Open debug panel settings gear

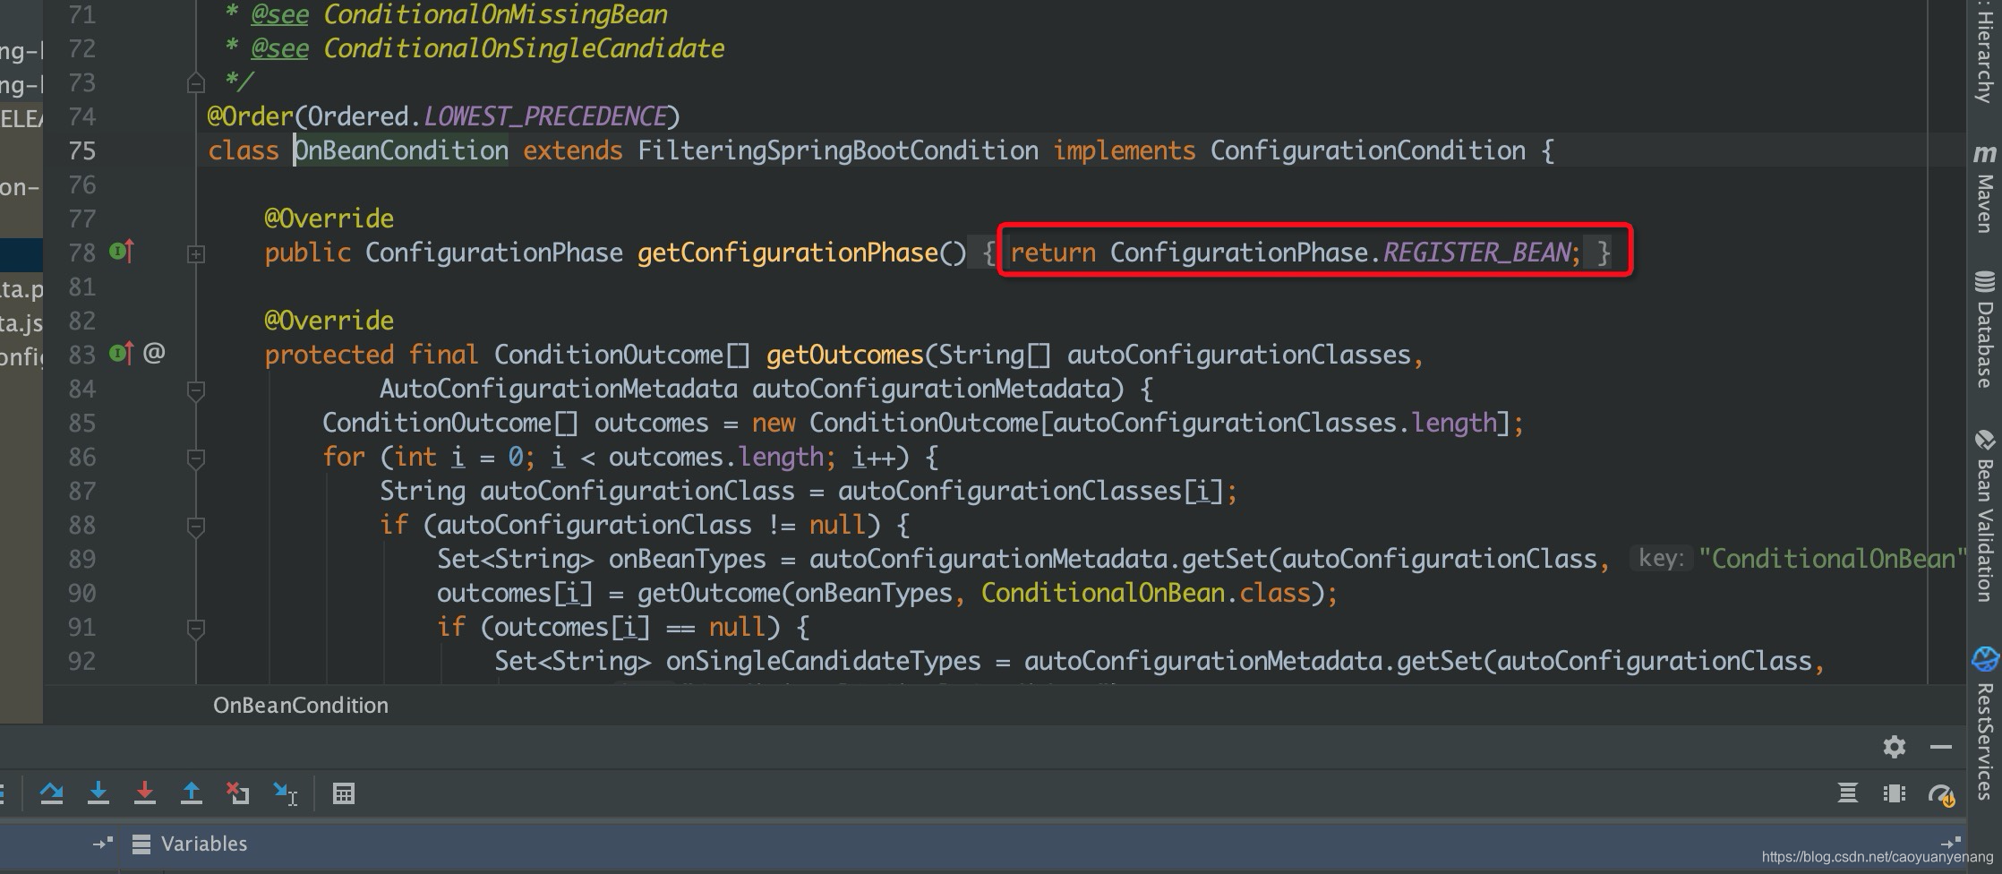(1894, 746)
